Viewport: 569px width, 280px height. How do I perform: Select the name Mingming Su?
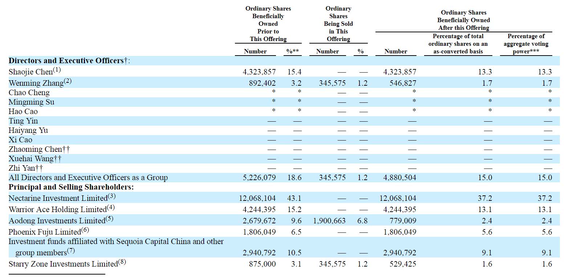coord(32,102)
